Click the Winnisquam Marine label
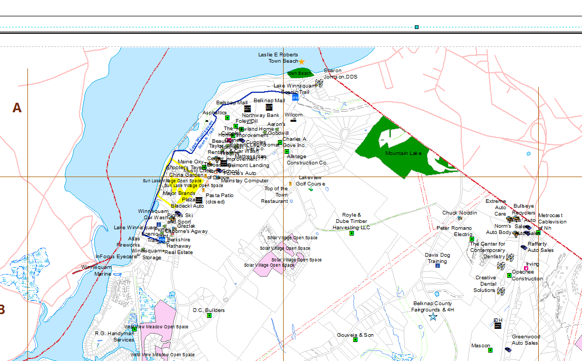Viewport: 582px width, 361px height. coord(96,270)
